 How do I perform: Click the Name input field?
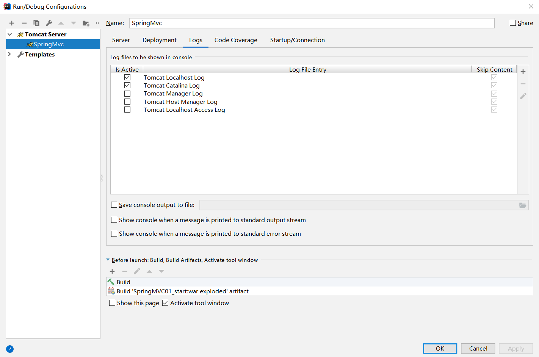[x=312, y=23]
